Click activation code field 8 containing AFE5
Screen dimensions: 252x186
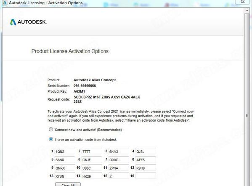pos(146,159)
